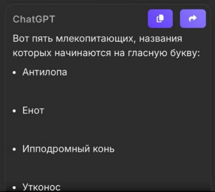Select the list item Енот

(x=33, y=110)
